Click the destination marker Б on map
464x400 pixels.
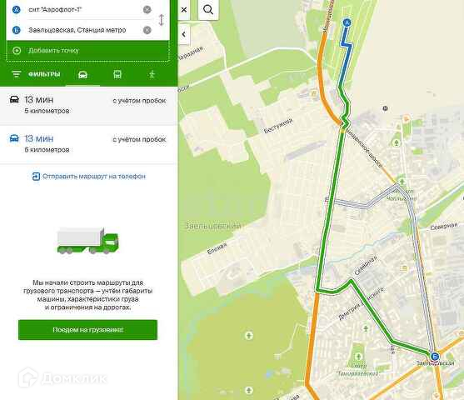click(434, 356)
